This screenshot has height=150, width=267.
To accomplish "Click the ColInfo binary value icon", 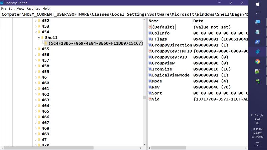I will [150, 33].
